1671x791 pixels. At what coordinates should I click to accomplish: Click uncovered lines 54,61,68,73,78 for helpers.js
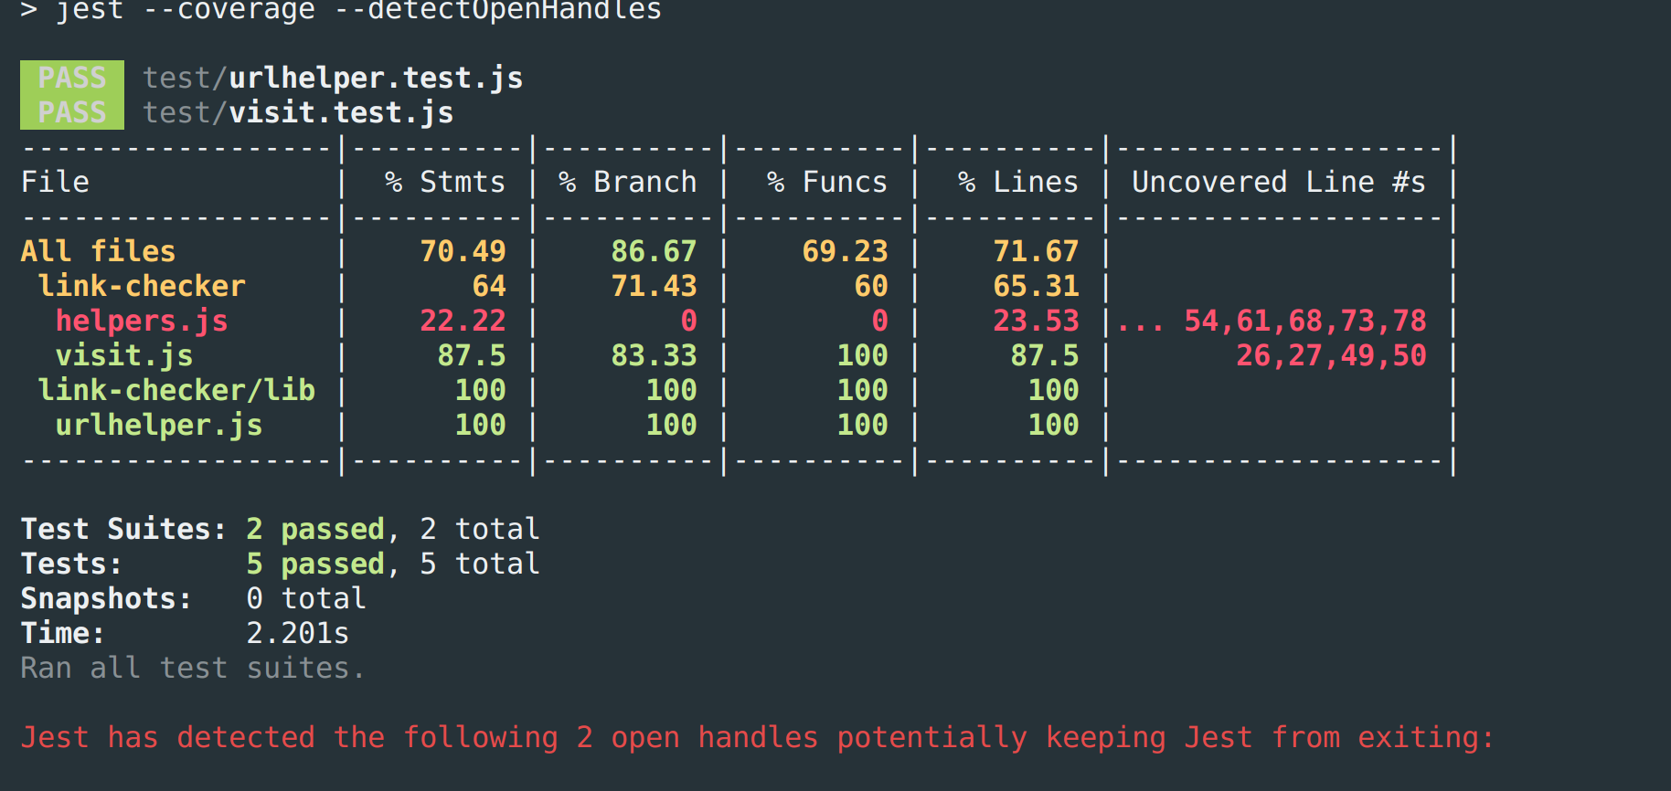click(1305, 321)
